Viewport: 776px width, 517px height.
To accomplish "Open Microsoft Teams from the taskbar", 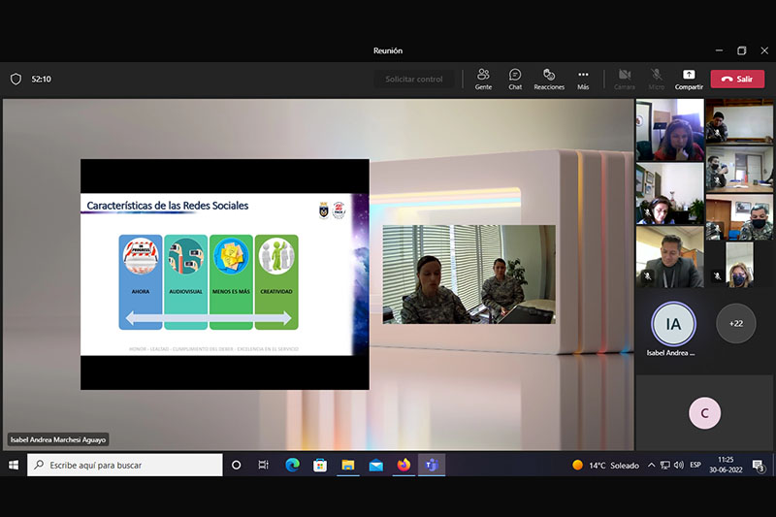I will click(x=432, y=465).
